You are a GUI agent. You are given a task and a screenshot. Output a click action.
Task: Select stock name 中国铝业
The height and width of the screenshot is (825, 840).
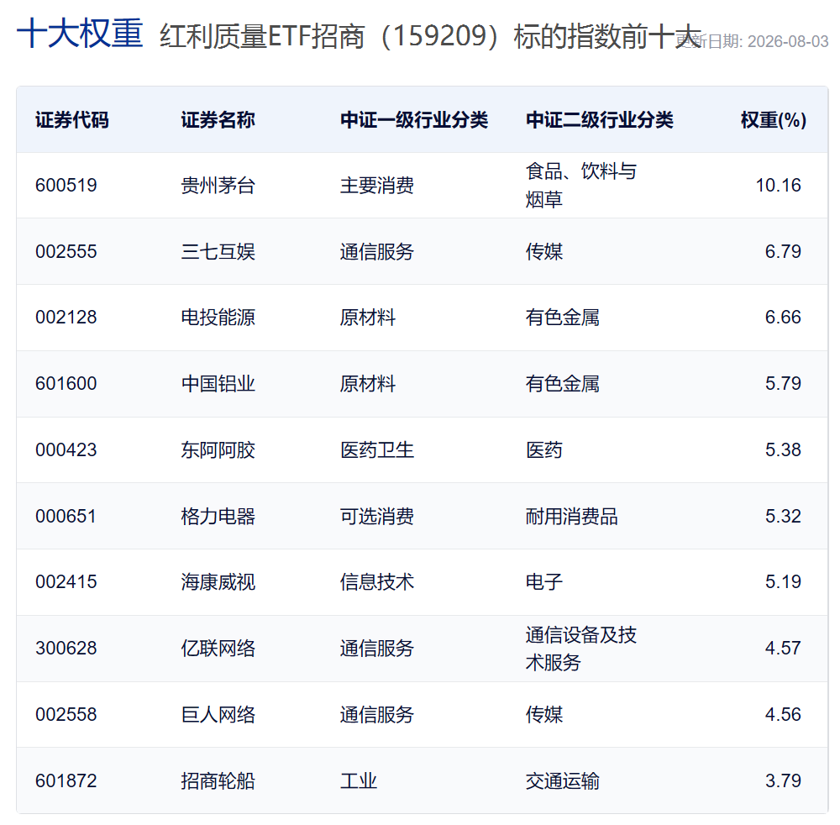218,384
